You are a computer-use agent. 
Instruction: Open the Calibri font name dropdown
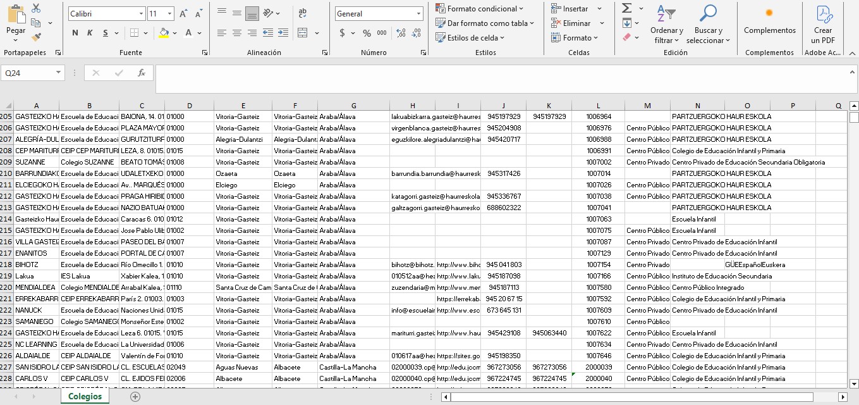click(105, 13)
